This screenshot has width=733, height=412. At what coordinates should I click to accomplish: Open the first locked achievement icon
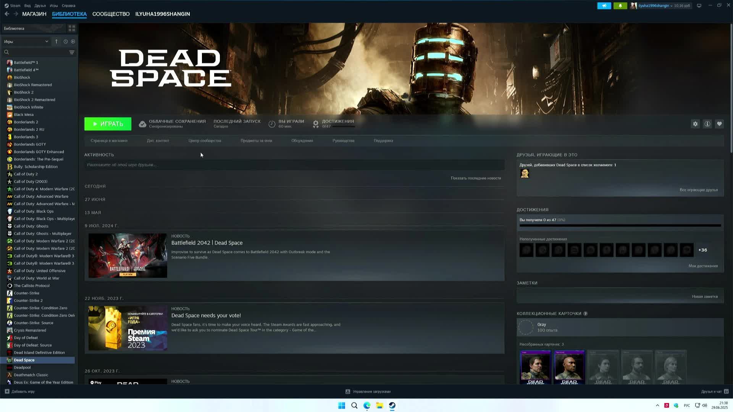526,250
